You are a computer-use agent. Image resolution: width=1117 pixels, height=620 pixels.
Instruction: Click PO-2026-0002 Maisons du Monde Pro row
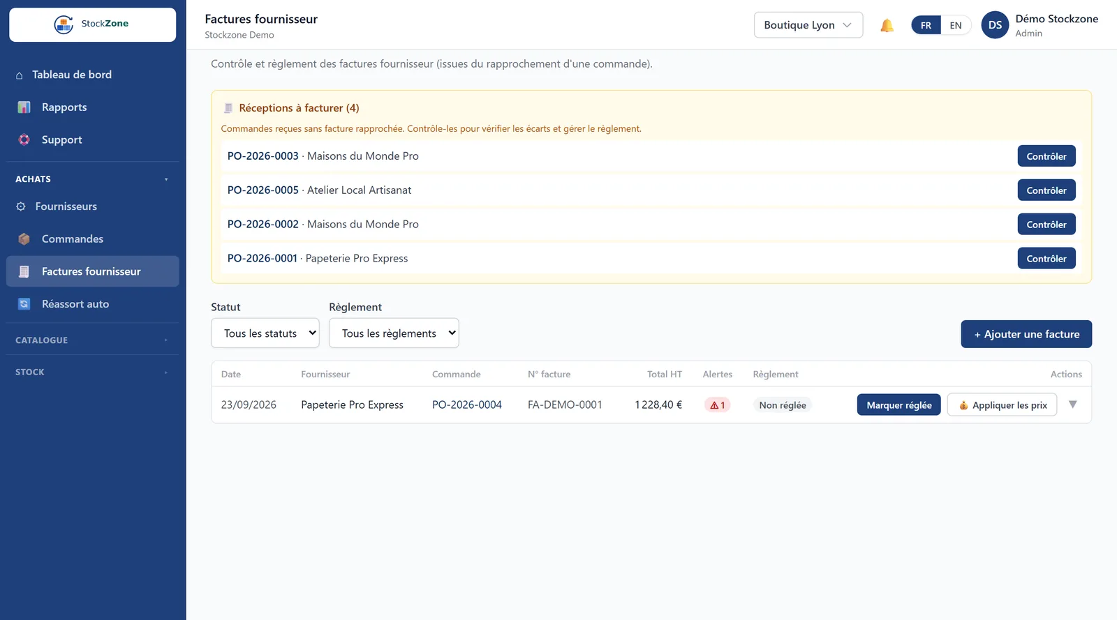651,225
